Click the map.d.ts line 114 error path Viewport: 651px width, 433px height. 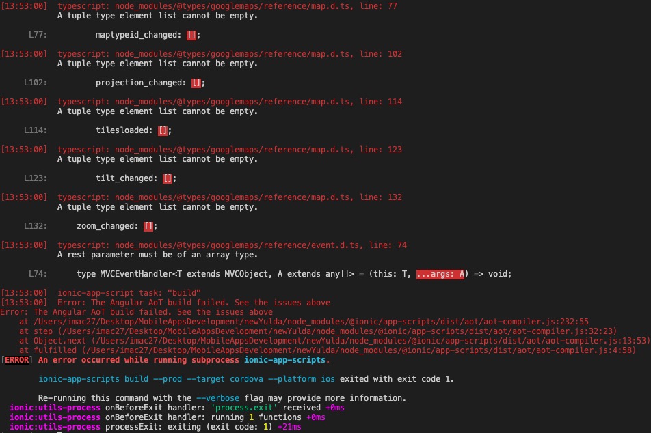pos(230,102)
